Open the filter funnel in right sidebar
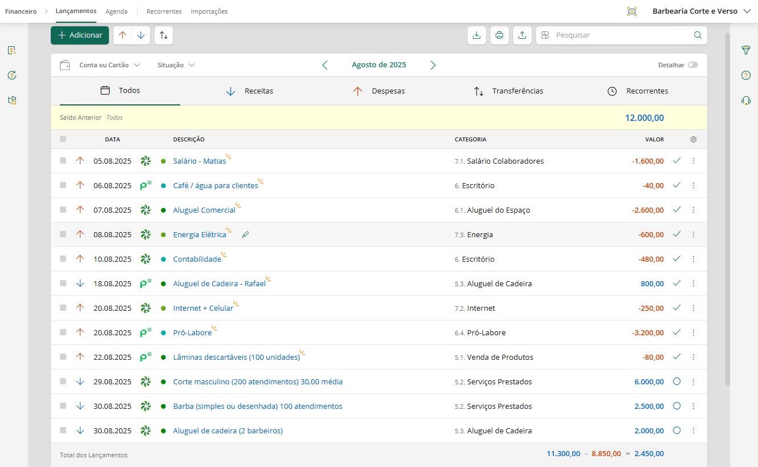Screen dimensions: 758x467 (745, 50)
